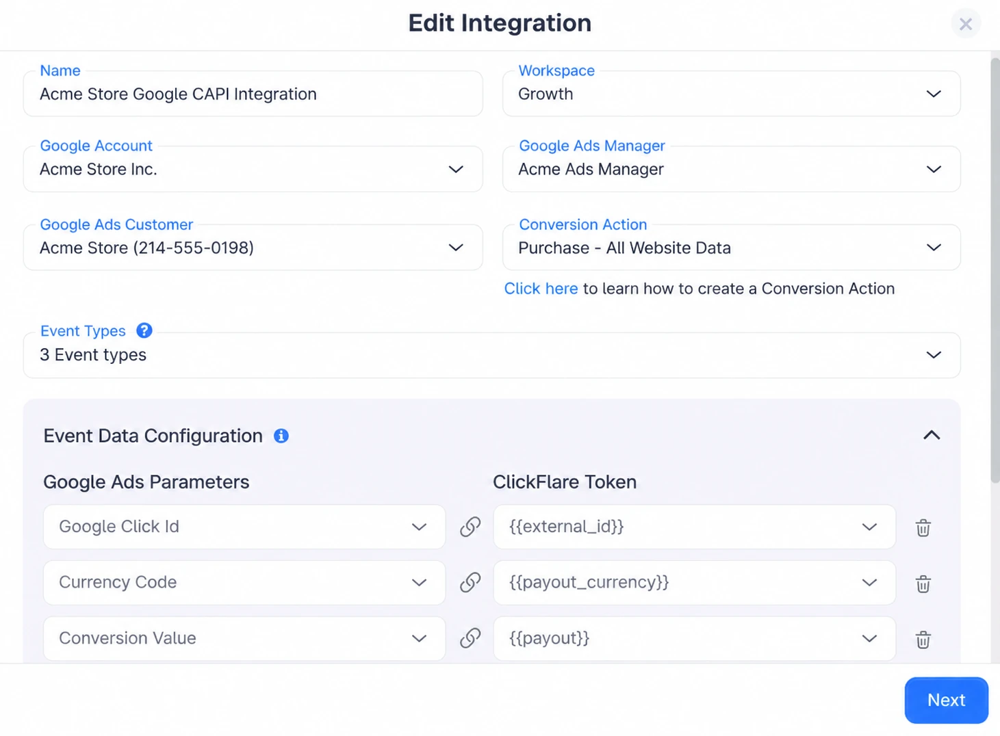Click the 'ClickFlare Token' column heading
This screenshot has width=1000, height=736.
click(565, 482)
